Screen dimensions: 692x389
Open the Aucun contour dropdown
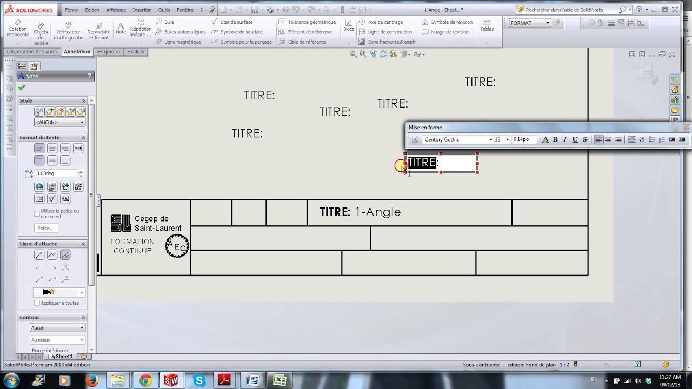click(57, 328)
